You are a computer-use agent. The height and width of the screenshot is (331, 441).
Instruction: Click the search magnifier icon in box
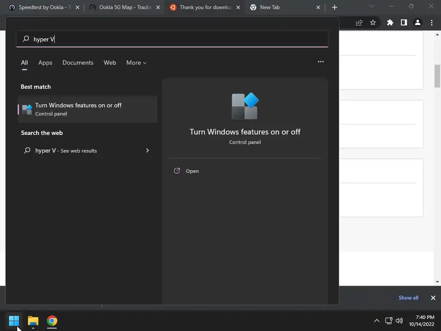click(26, 38)
